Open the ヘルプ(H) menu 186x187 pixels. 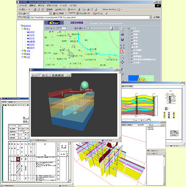tap(72, 6)
